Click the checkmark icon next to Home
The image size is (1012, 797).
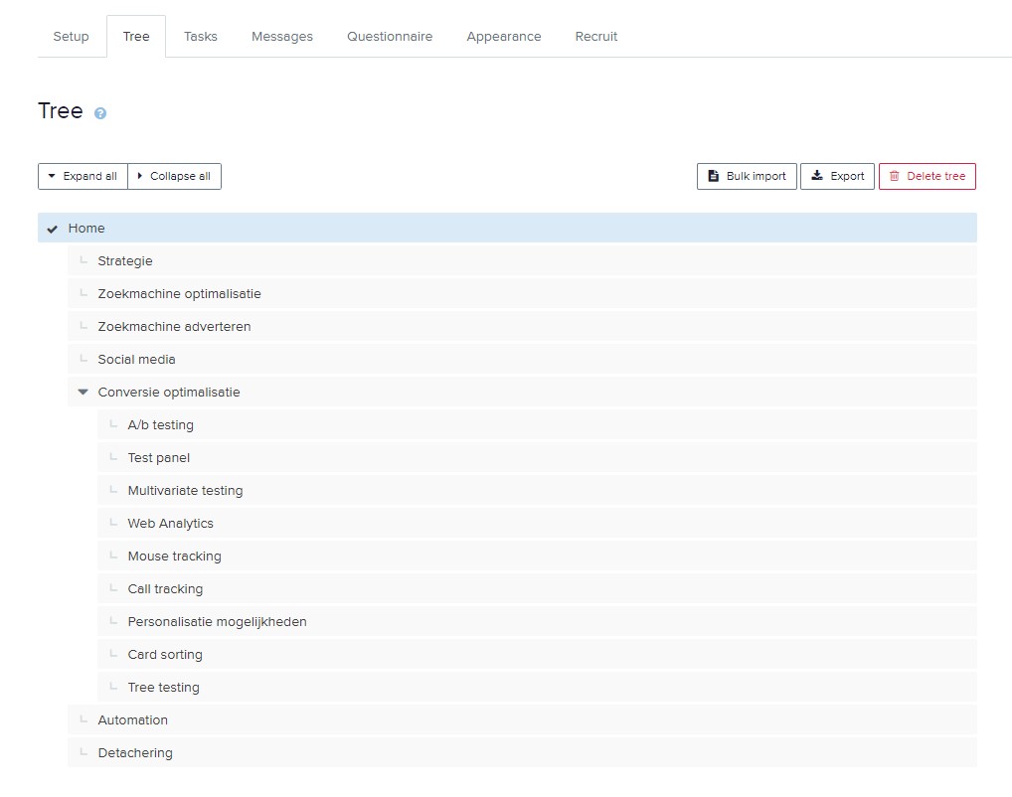tap(53, 229)
